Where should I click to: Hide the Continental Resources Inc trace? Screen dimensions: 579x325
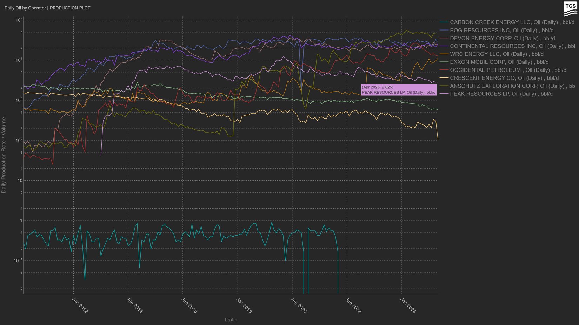(x=512, y=46)
